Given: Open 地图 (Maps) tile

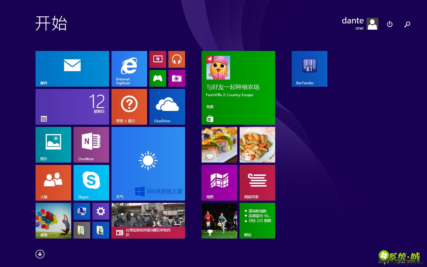Looking at the screenshot, I should click(x=219, y=182).
